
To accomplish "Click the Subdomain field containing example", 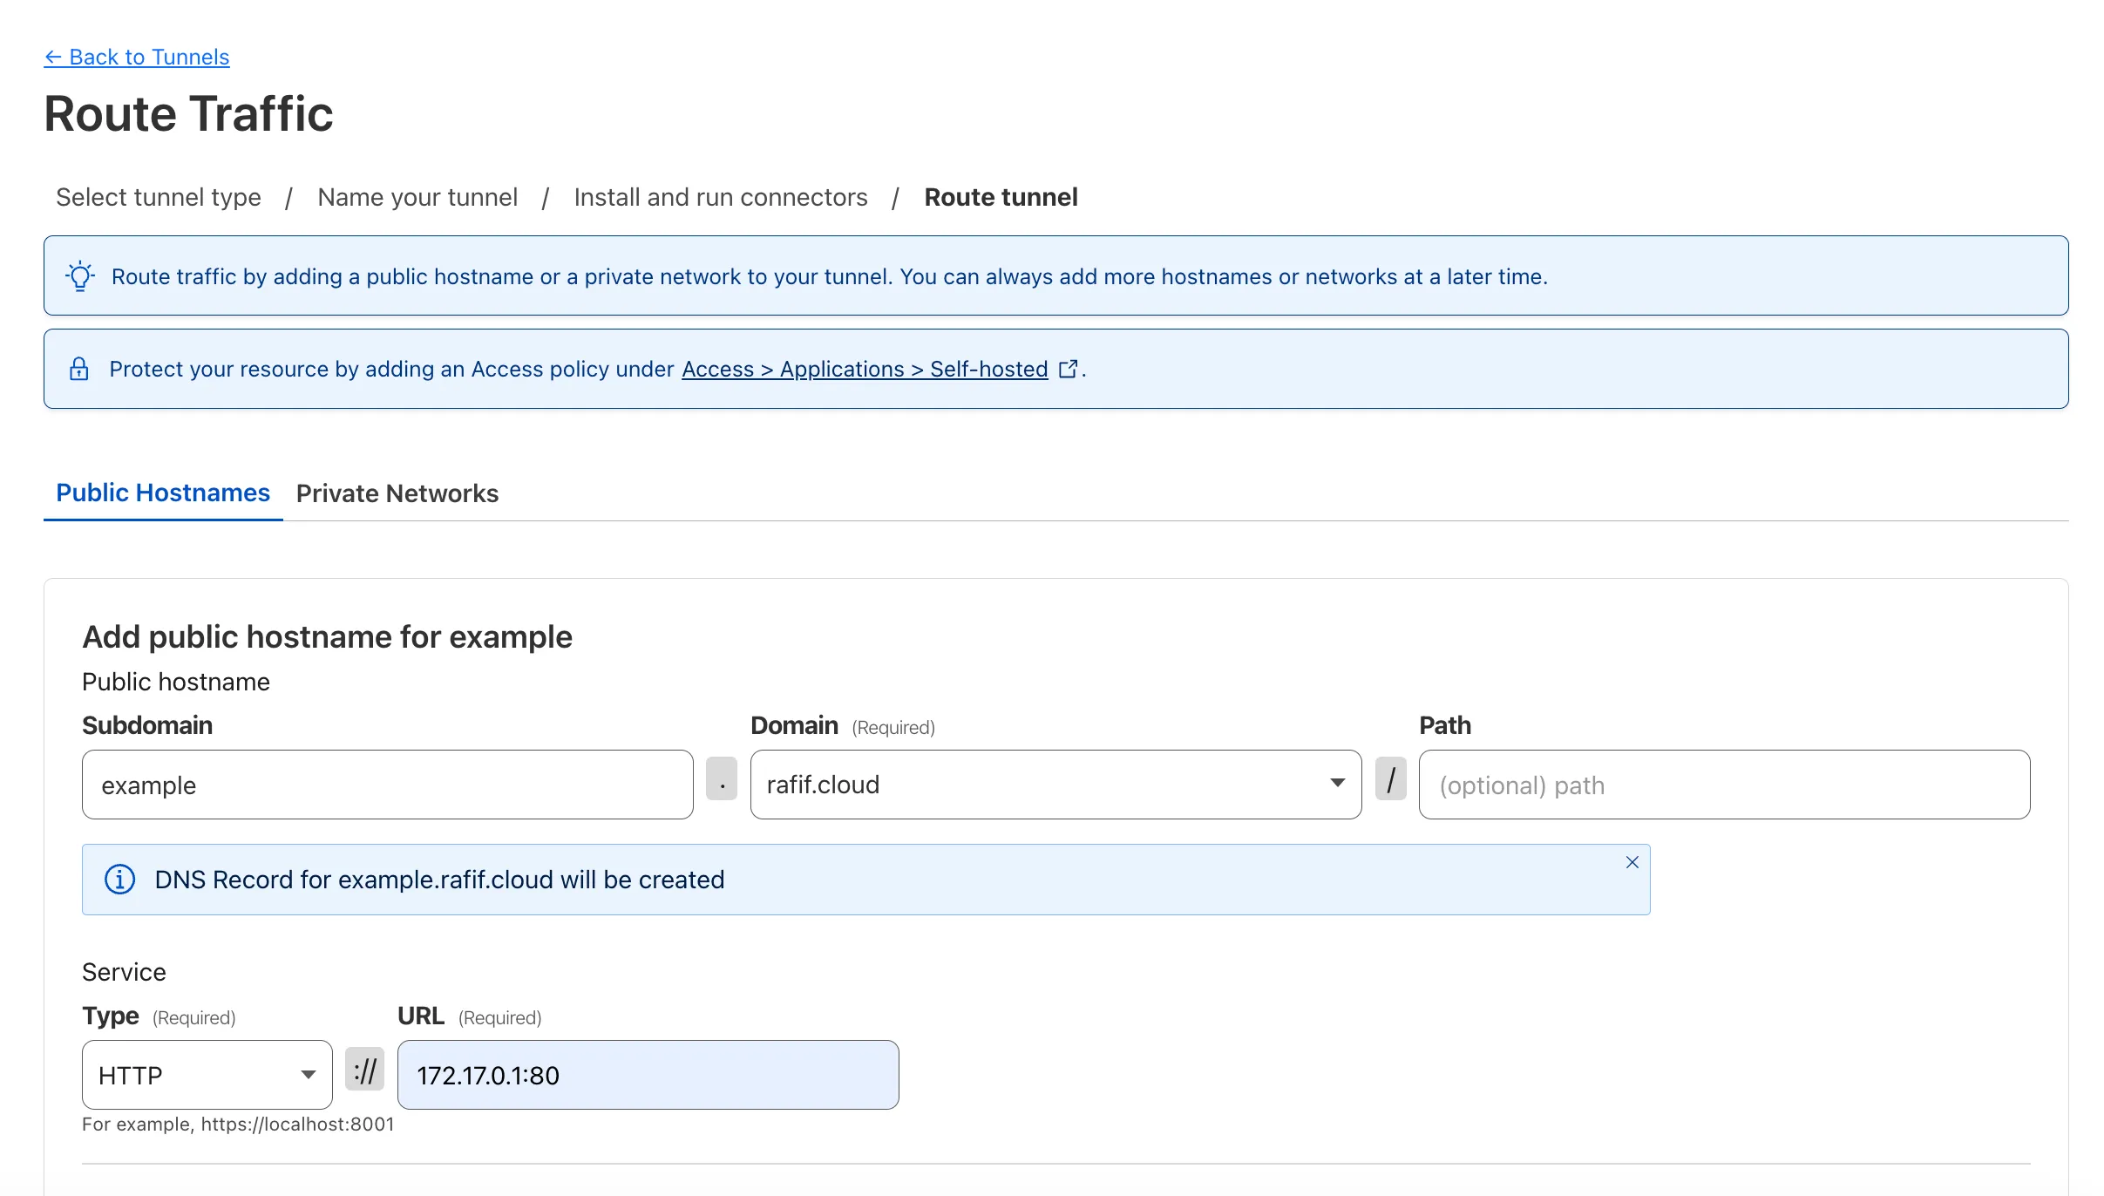I will point(387,785).
